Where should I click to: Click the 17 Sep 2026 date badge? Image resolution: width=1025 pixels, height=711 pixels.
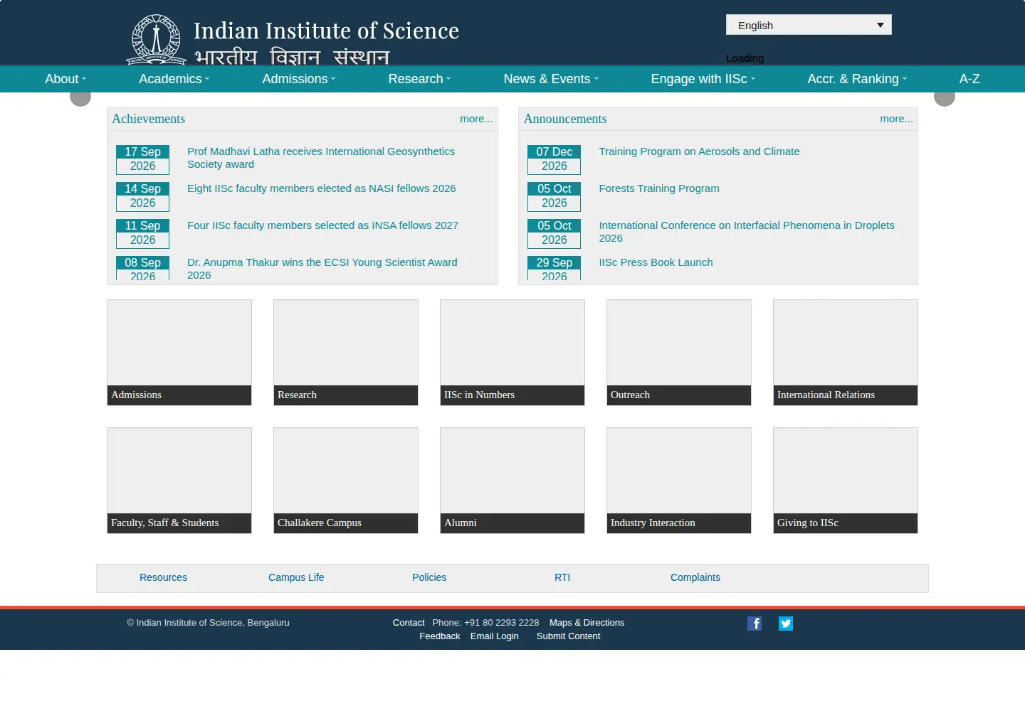pyautogui.click(x=142, y=159)
